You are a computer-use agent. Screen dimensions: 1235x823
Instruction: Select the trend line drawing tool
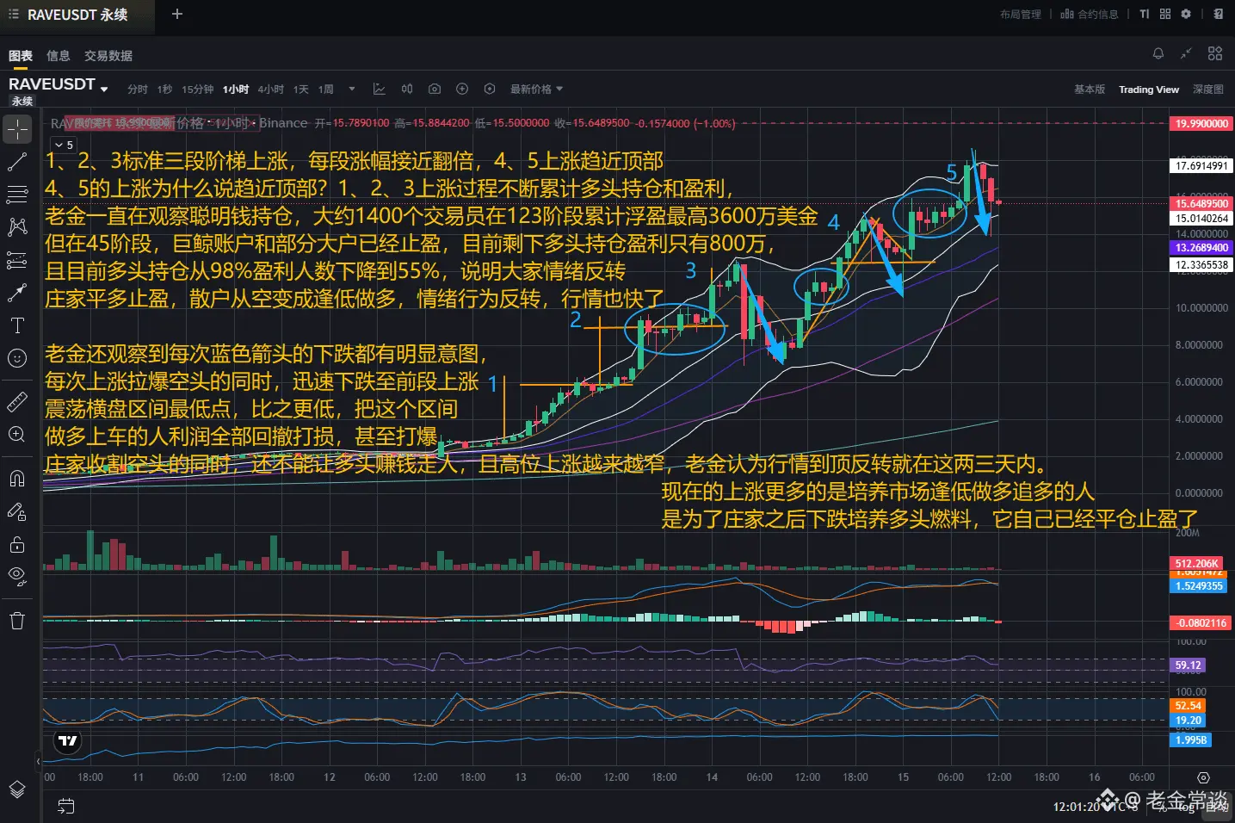point(17,162)
